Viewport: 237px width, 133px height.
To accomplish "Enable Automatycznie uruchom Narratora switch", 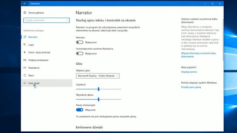I will tap(80, 53).
